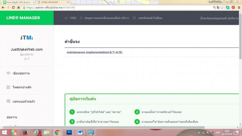Switch to the LINE Business browser tab

[x=19, y=2]
